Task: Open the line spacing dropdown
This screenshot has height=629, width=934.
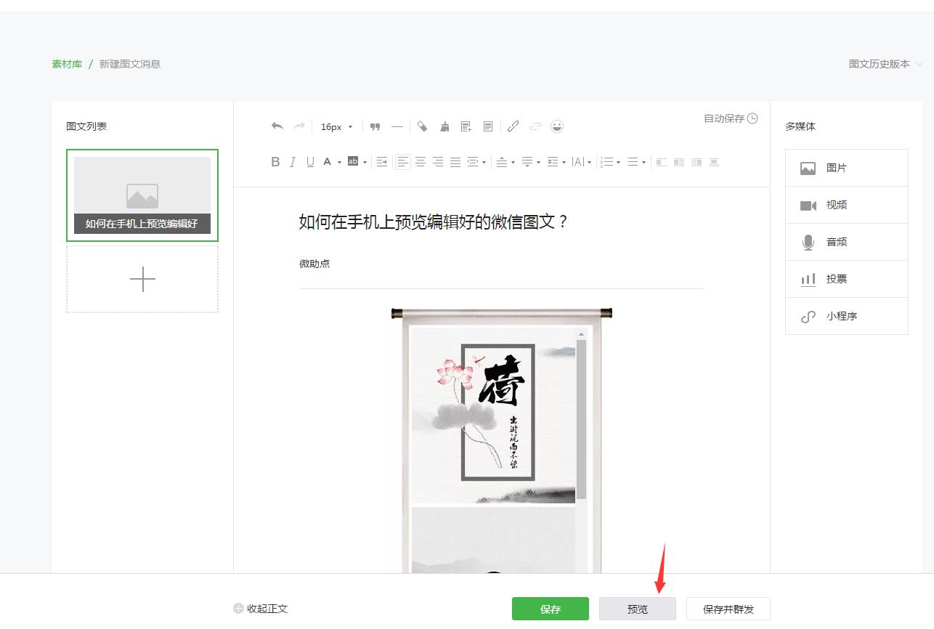Action: (556, 162)
